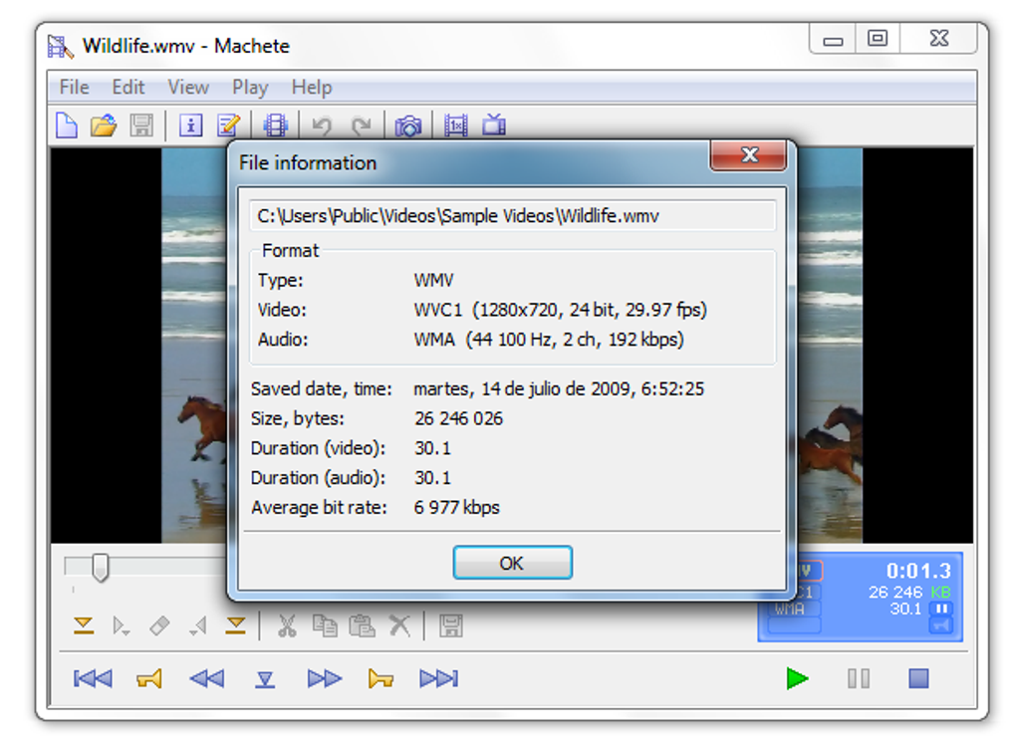This screenshot has height=746, width=1016.
Task: Open the tag editor pencil icon
Action: [x=228, y=125]
